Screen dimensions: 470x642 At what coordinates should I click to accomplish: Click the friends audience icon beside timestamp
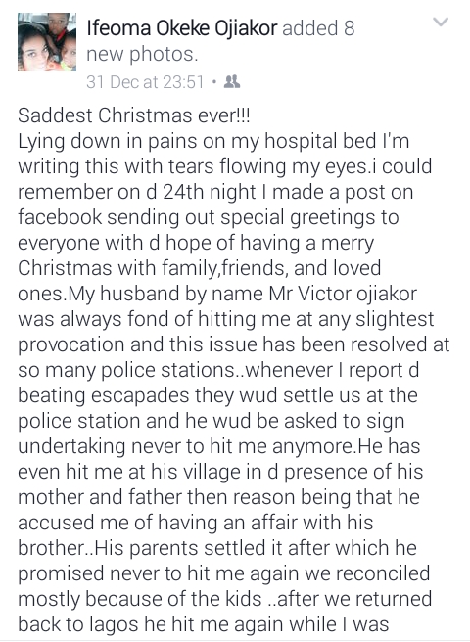(232, 82)
